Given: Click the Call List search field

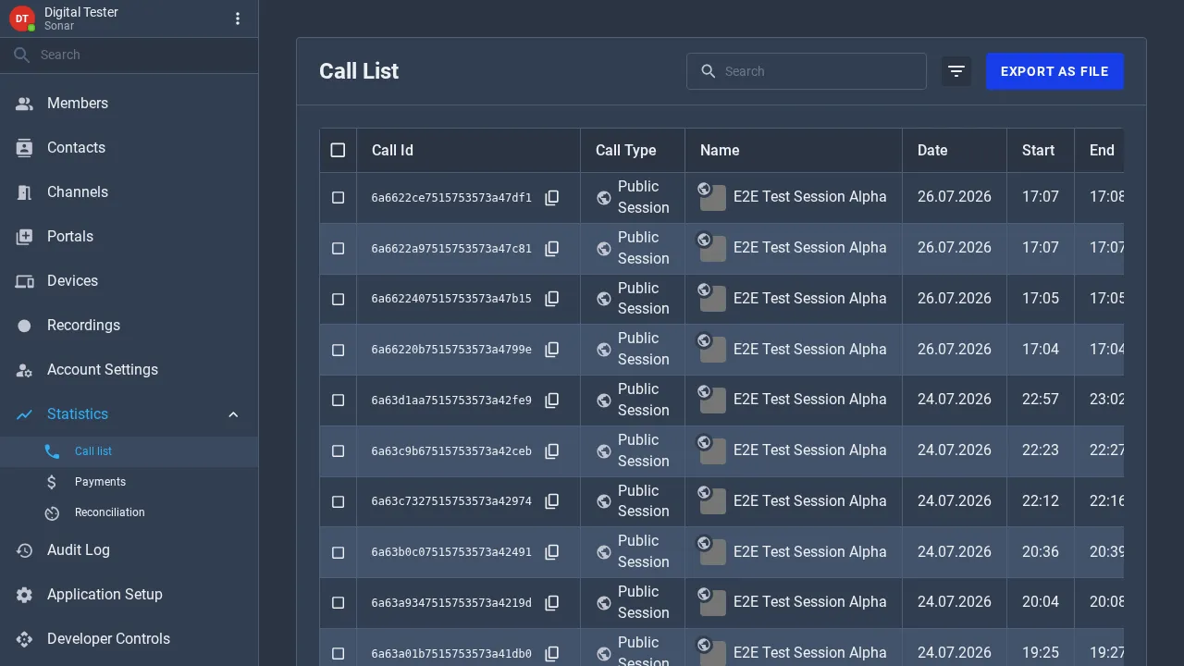Looking at the screenshot, I should 807,71.
